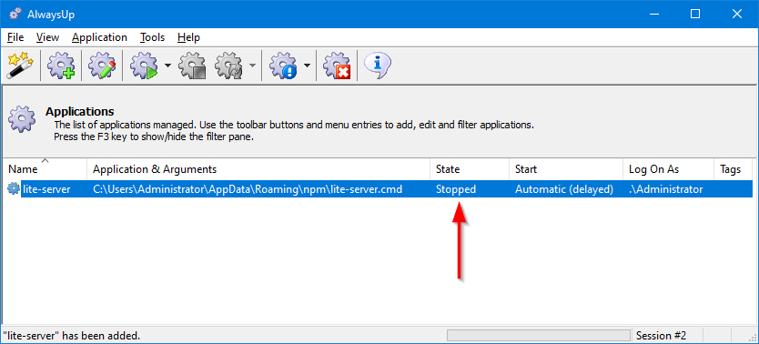Click the lite-server.cmd path cell
The width and height of the screenshot is (759, 344).
pos(248,189)
